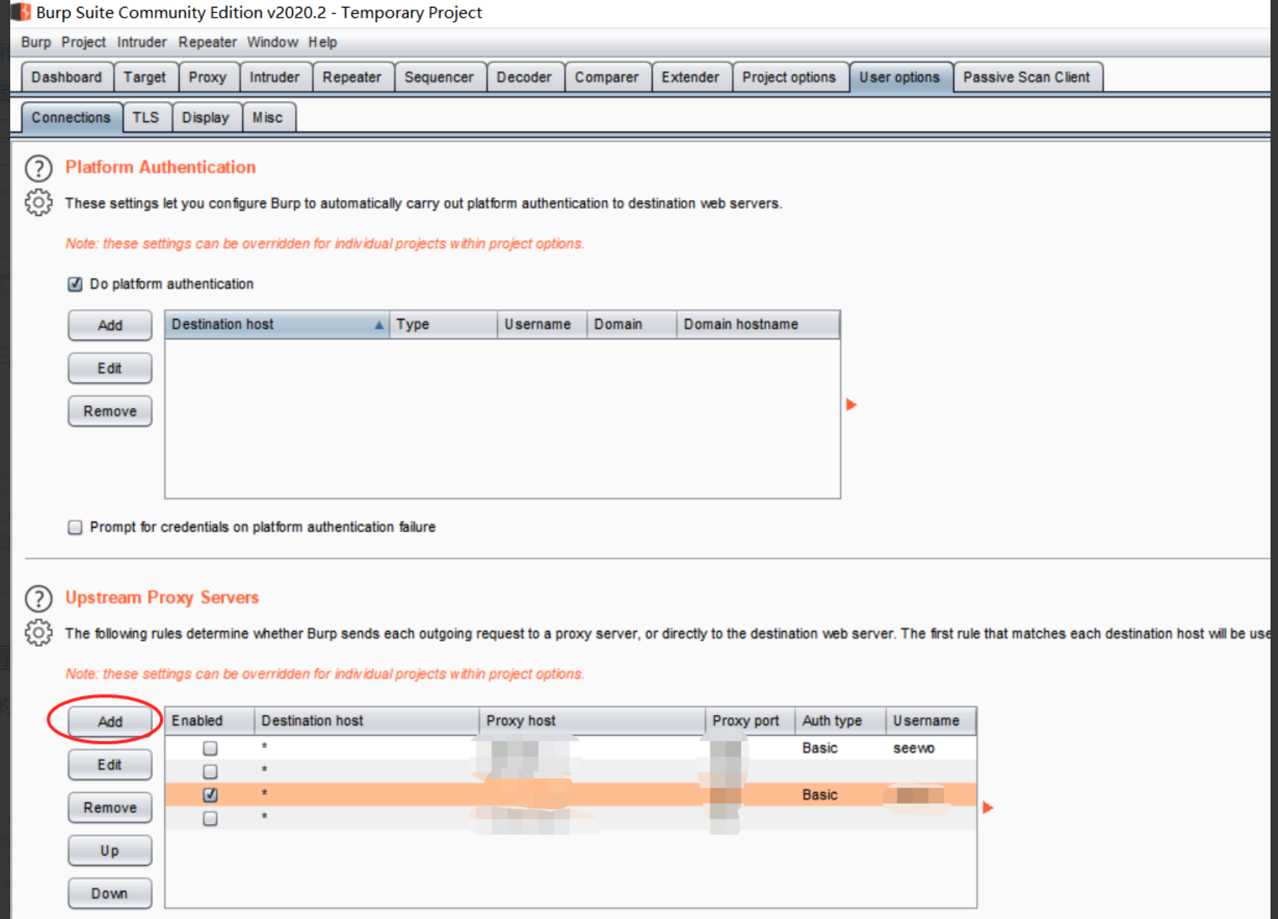The image size is (1278, 919).
Task: Switch to the Proxy tab
Action: click(208, 77)
